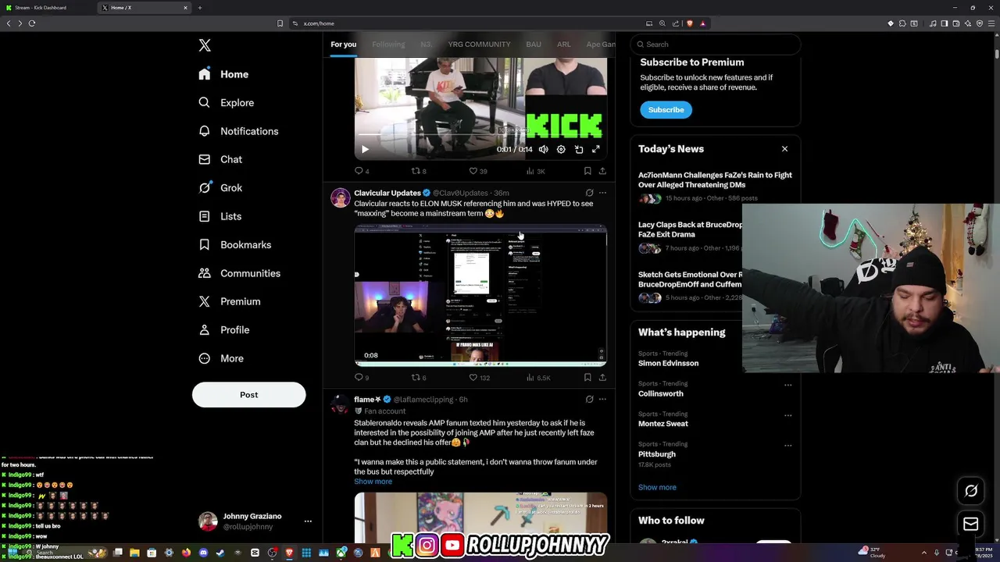Toggle picture-in-picture on top video
The height and width of the screenshot is (562, 1000).
(579, 149)
